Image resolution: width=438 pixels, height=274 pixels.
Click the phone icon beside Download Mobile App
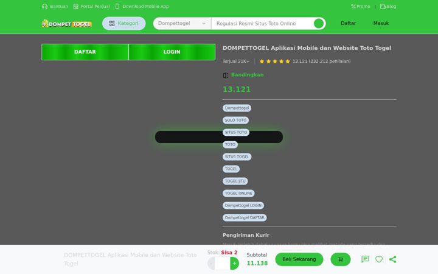tap(117, 7)
